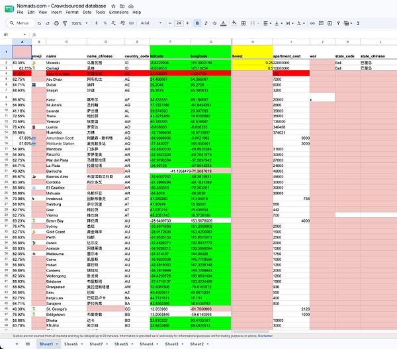Open the Format menu
The image size is (397, 349).
(72, 12)
